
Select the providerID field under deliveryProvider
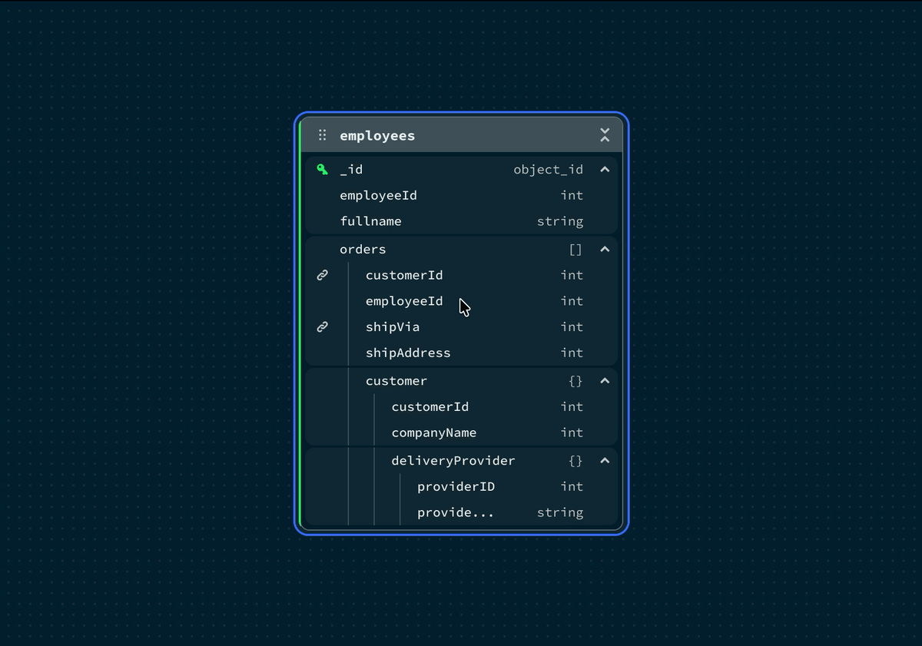point(456,486)
